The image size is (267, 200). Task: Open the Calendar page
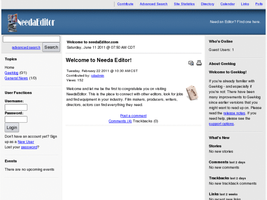pos(227,4)
